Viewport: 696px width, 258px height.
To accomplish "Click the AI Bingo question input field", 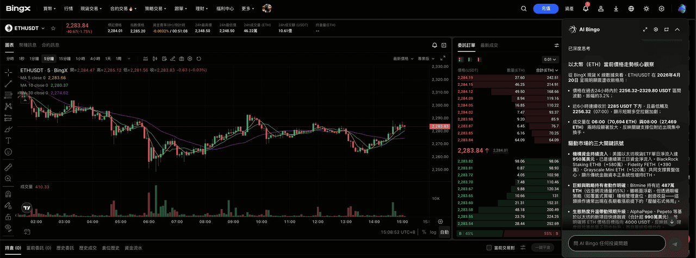I will [x=616, y=243].
